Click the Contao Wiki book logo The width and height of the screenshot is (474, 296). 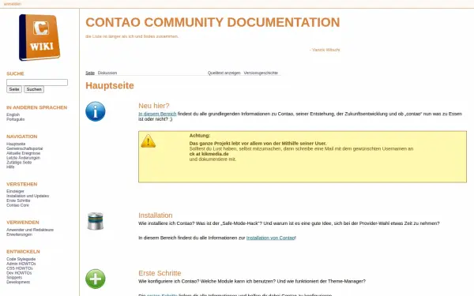(39, 37)
